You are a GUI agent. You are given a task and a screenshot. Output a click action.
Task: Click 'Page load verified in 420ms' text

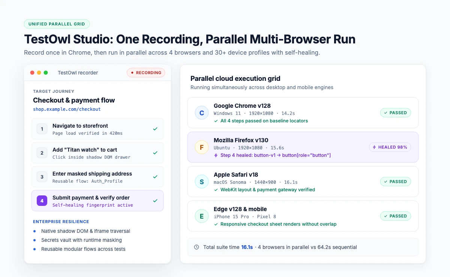pyautogui.click(x=87, y=133)
